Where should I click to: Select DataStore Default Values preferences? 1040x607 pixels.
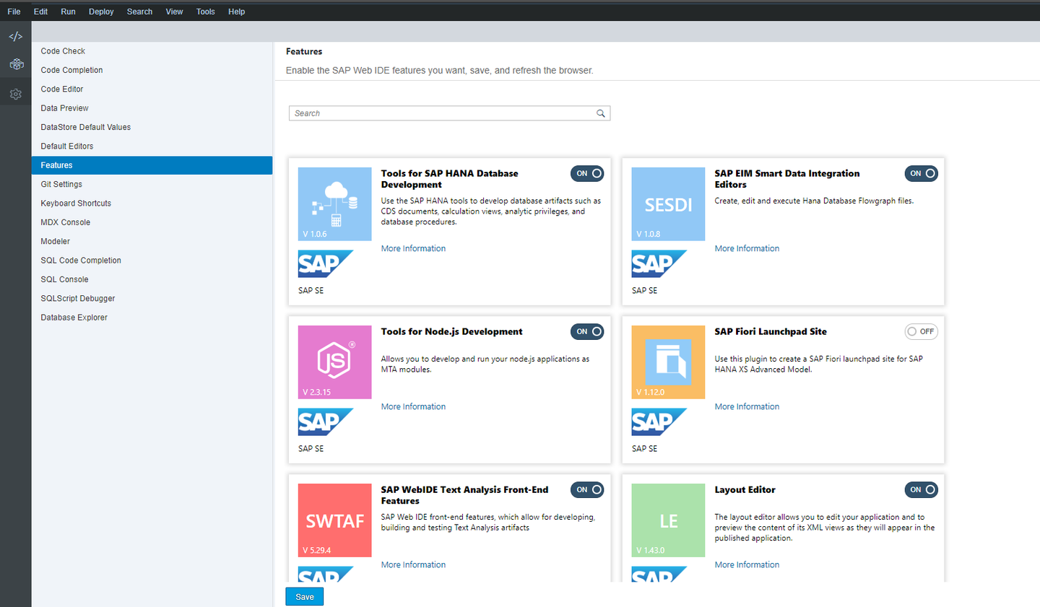click(152, 127)
